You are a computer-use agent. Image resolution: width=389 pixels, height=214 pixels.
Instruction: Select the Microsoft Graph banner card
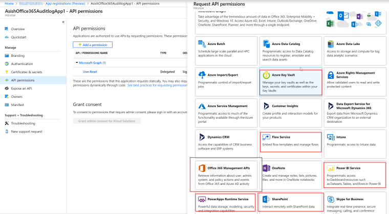(x=291, y=22)
